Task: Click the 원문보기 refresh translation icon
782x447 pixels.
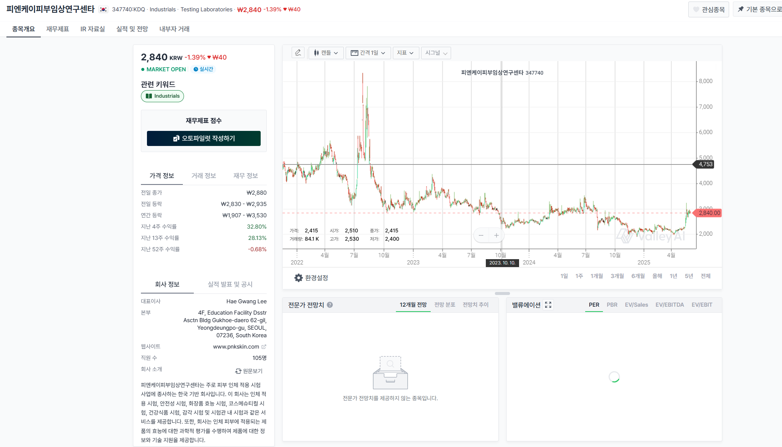Action: coord(238,371)
